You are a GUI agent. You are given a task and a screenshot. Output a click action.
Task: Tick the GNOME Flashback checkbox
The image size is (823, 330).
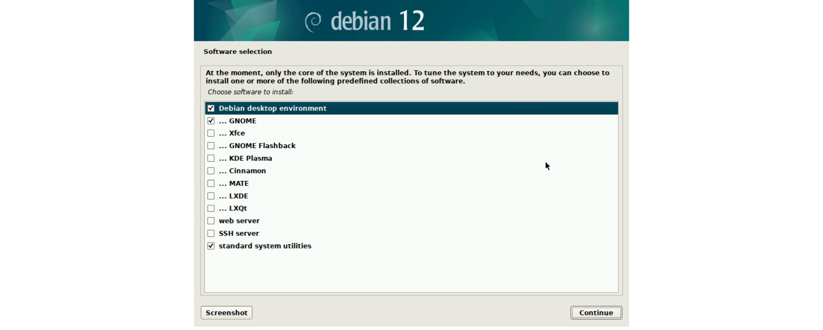coord(211,146)
